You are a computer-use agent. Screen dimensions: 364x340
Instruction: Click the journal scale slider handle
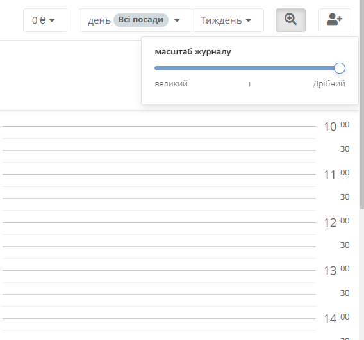point(340,68)
